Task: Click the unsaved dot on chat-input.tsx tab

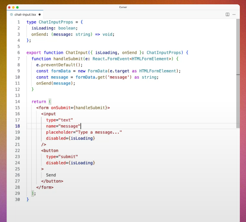Action: [40, 15]
